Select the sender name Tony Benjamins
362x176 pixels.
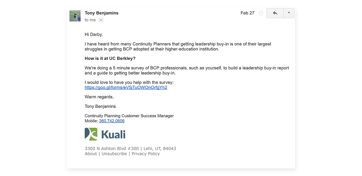click(x=101, y=13)
